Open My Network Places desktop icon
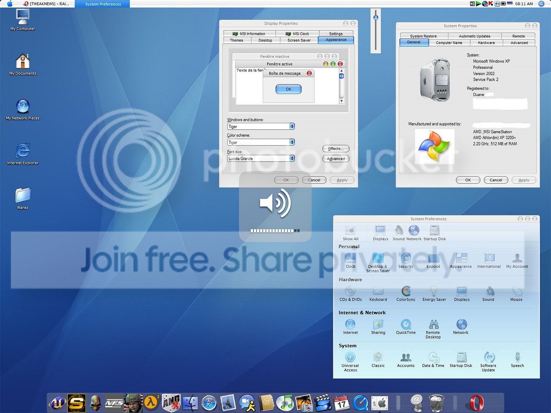 [x=23, y=109]
